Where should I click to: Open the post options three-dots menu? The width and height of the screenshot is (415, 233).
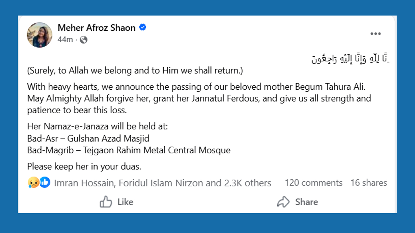(375, 34)
